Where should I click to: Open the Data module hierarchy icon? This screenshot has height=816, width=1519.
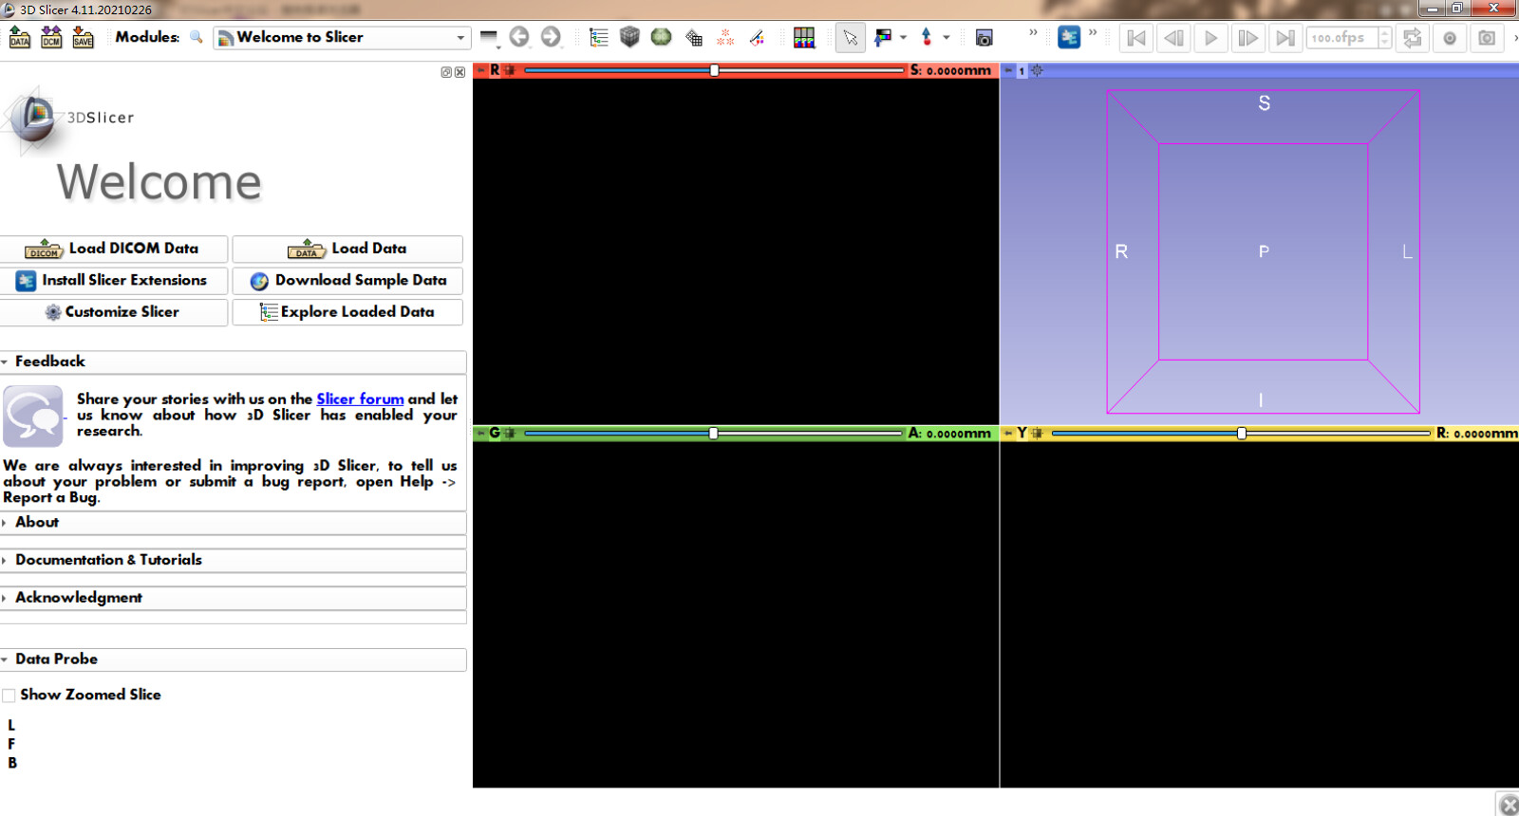(x=598, y=37)
